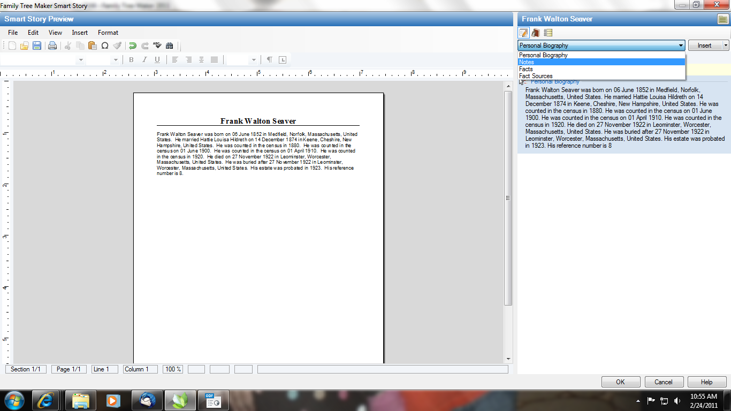Redo the action with the gray arrow
Viewport: 731px width, 411px height.
[144, 46]
